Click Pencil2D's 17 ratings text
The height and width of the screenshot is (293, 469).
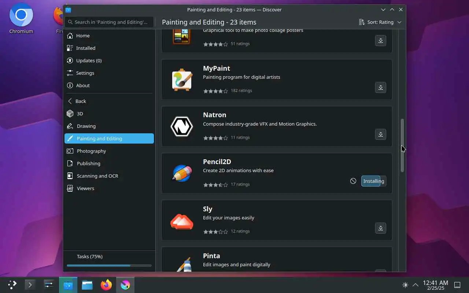click(x=240, y=184)
